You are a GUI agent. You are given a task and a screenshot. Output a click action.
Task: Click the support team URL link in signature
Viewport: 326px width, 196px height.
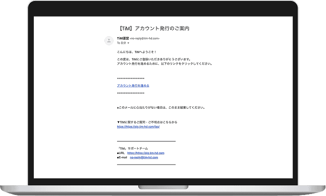[x=146, y=153]
